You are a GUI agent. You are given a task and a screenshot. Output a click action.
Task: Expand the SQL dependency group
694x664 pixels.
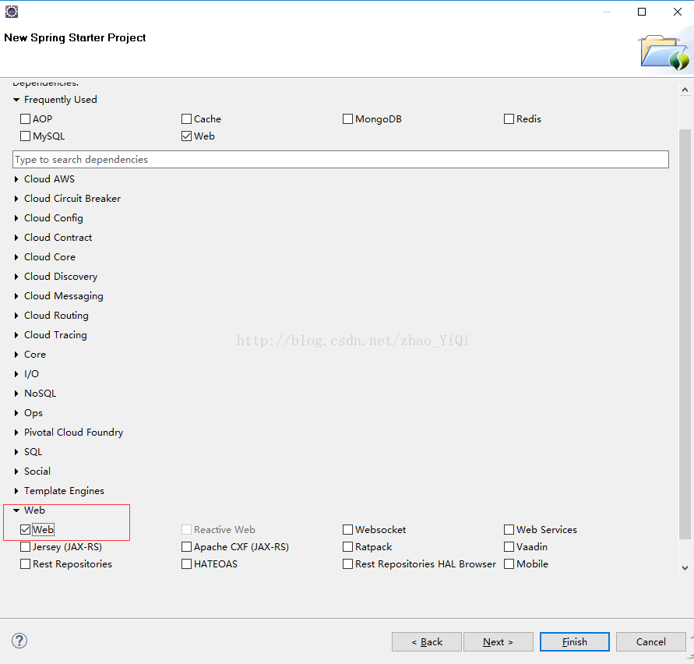click(x=16, y=452)
